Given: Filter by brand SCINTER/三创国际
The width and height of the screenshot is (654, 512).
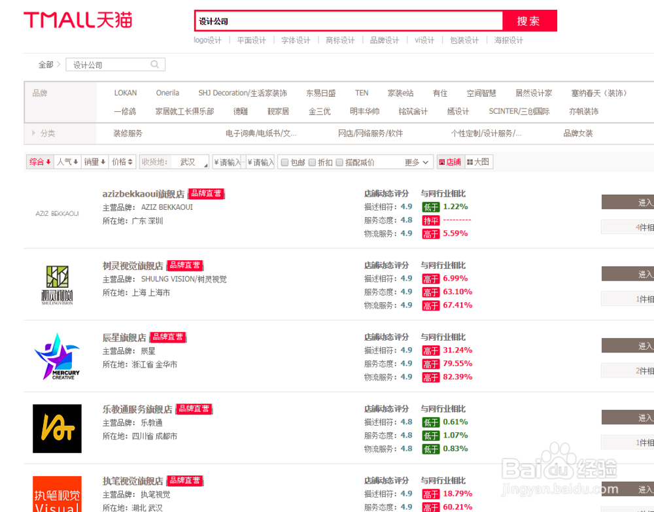Looking at the screenshot, I should [519, 111].
